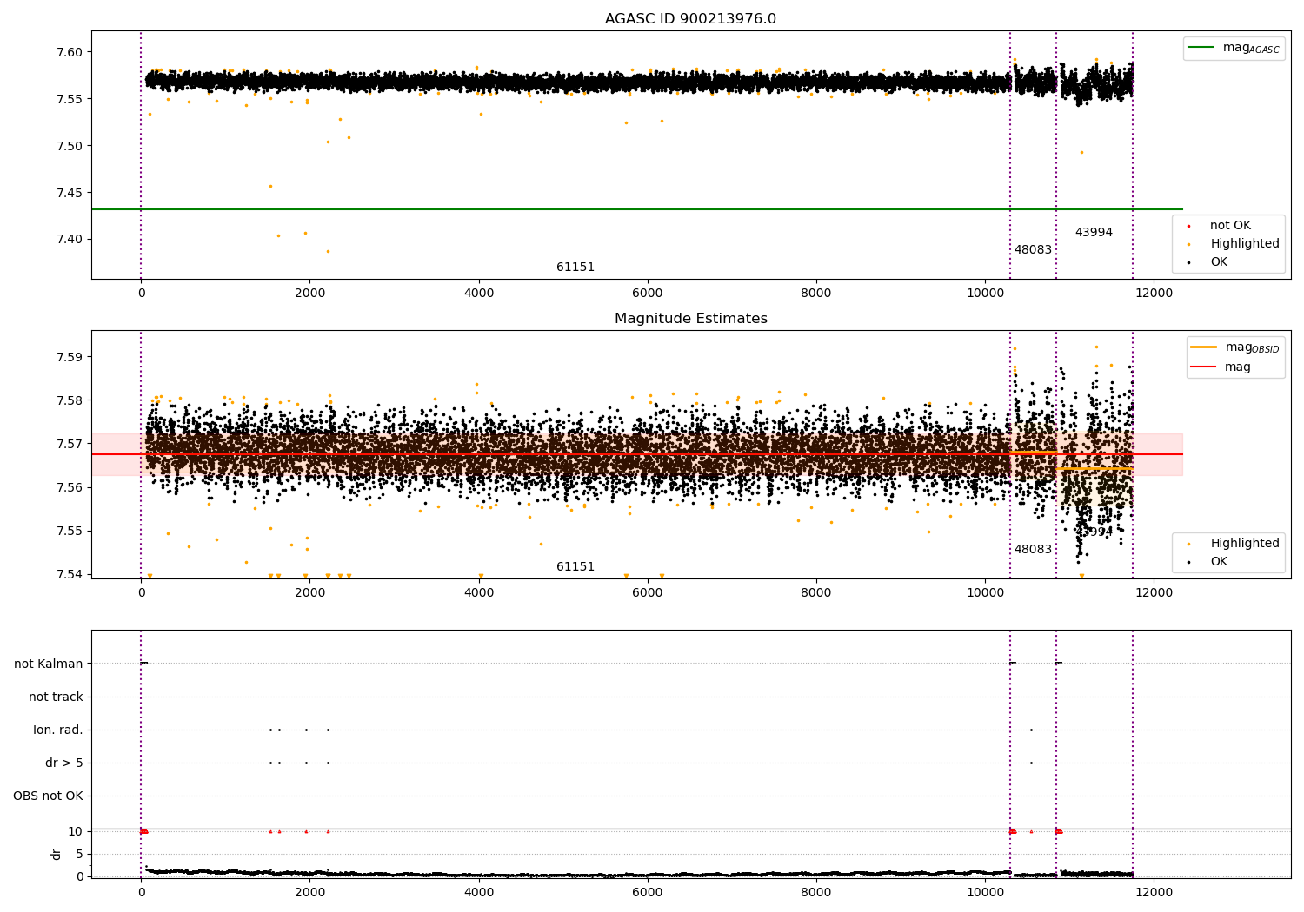Click the "OBS not OK" axis label

[49, 796]
